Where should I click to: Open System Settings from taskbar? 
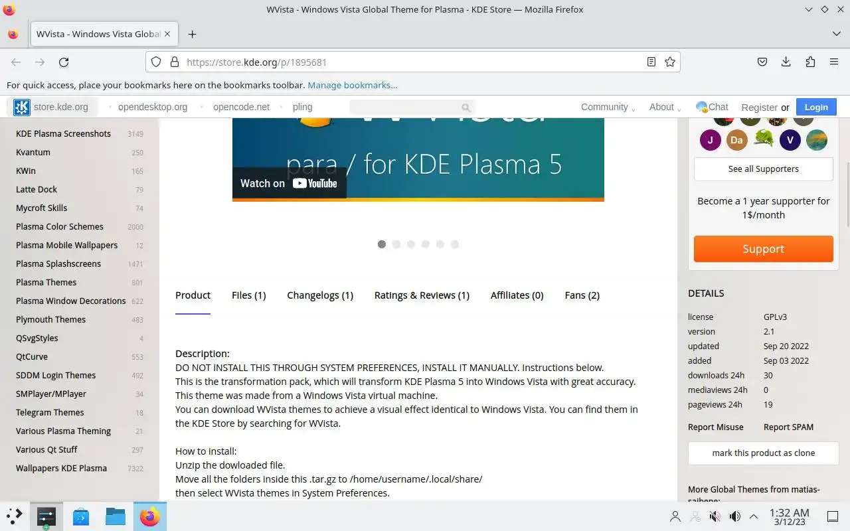click(46, 516)
